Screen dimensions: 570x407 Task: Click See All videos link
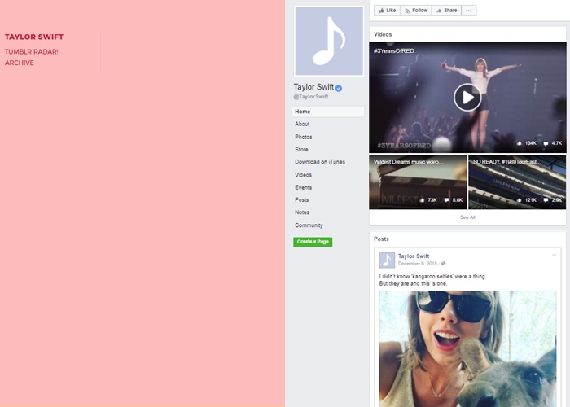(467, 217)
